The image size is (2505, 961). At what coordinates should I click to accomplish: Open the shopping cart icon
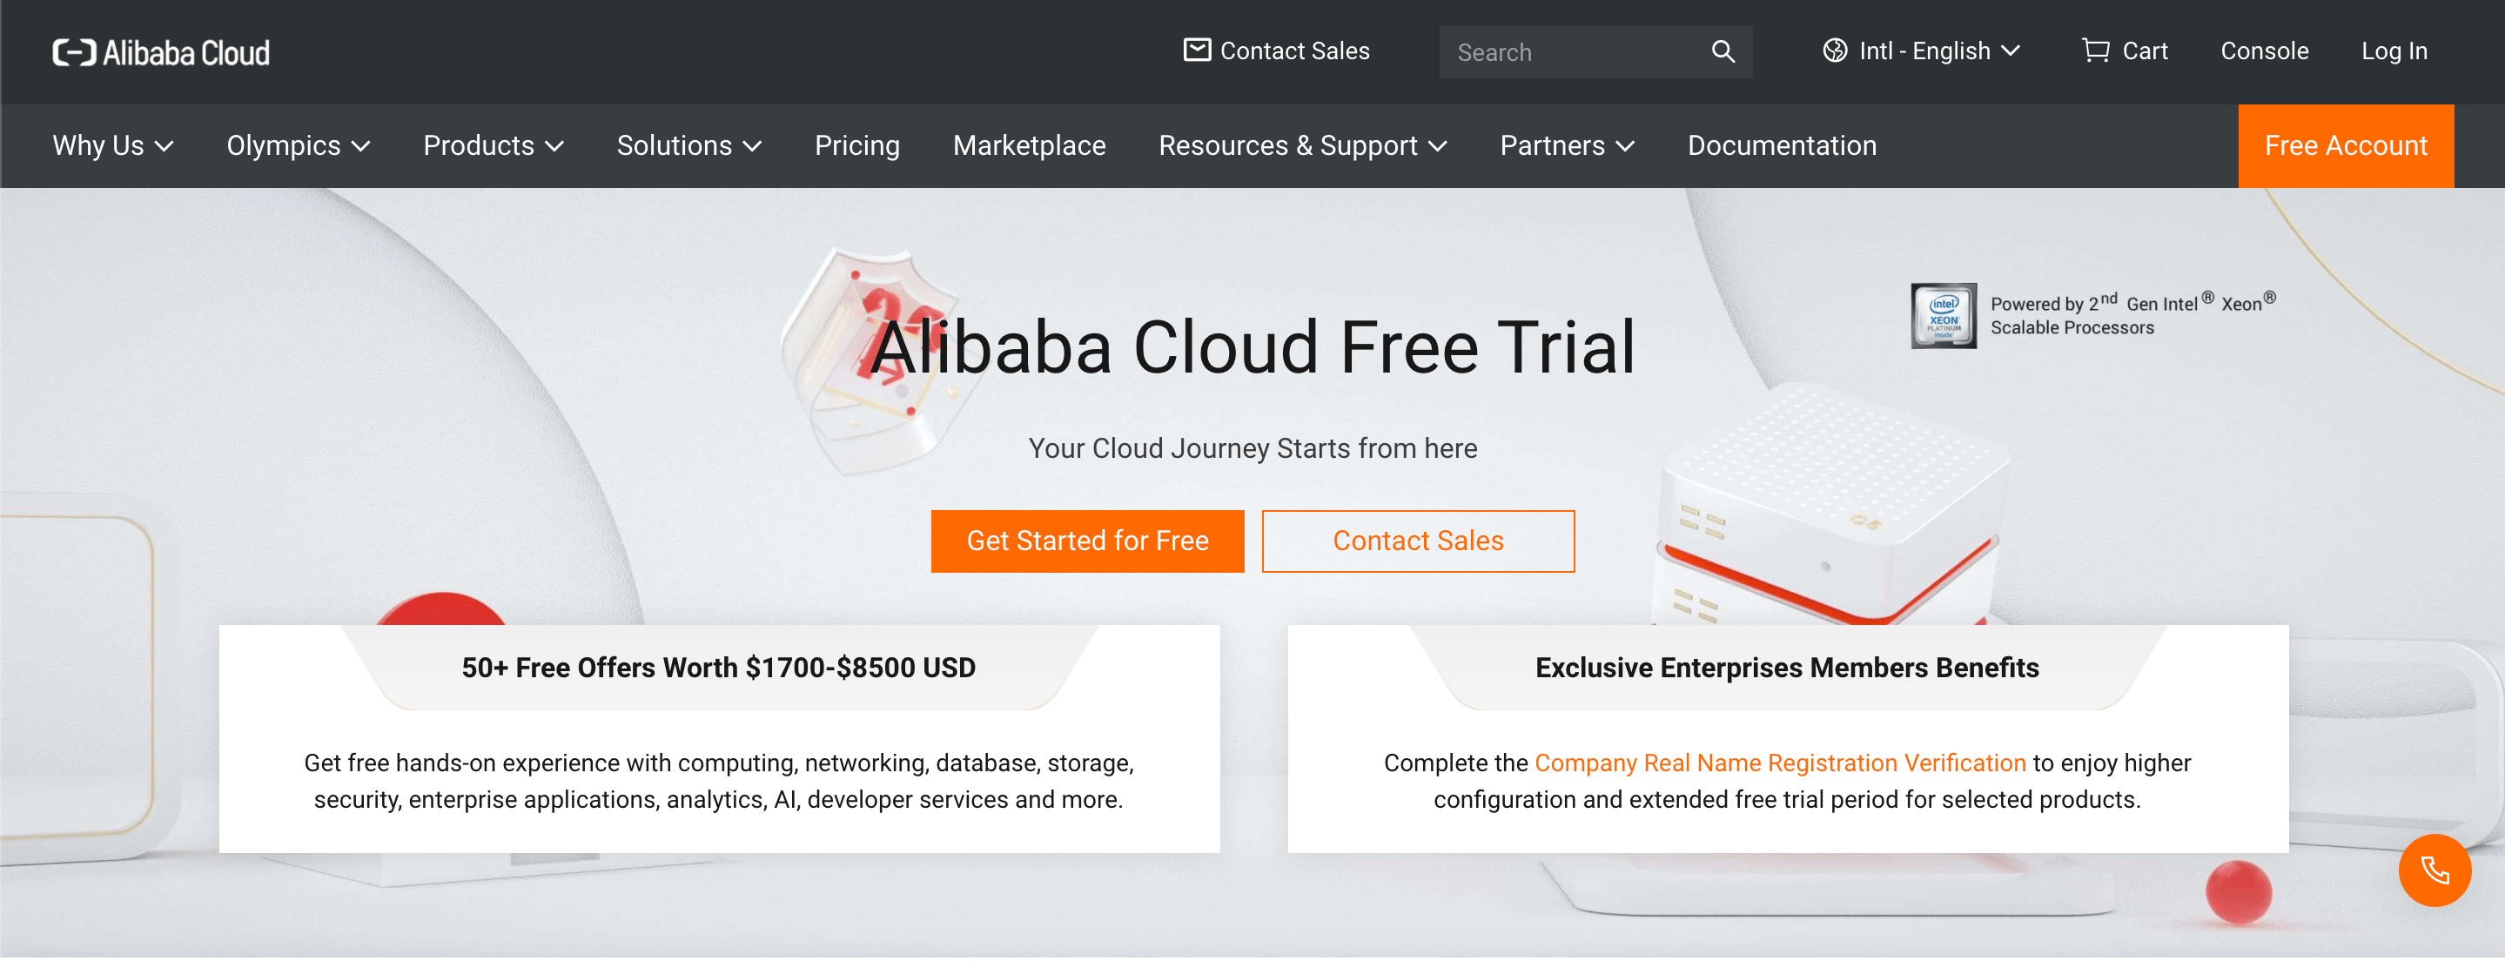[x=2095, y=50]
